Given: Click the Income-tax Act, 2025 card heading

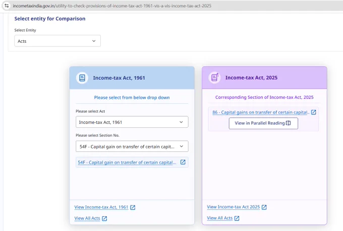Looking at the screenshot, I should [251, 78].
